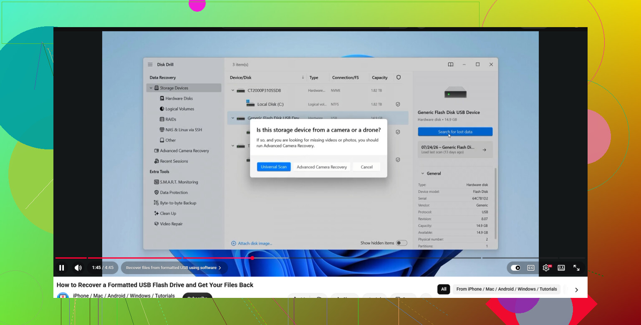The image size is (641, 325).
Task: Click the NTFS file system cell
Action: click(x=335, y=104)
